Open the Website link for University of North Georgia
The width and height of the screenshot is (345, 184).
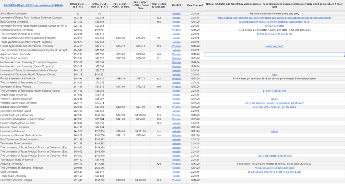click(x=176, y=180)
